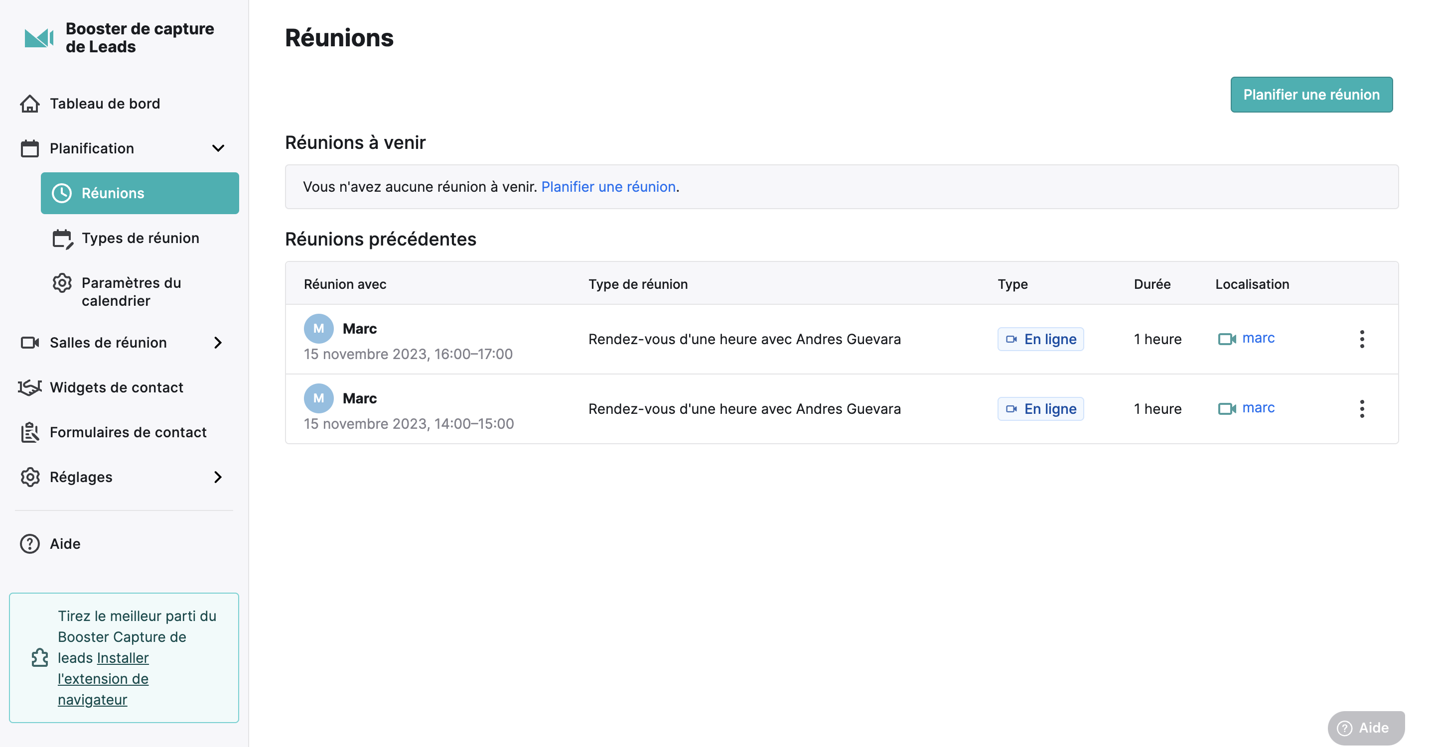Click the Paramètres du calendrier gear icon

click(62, 283)
